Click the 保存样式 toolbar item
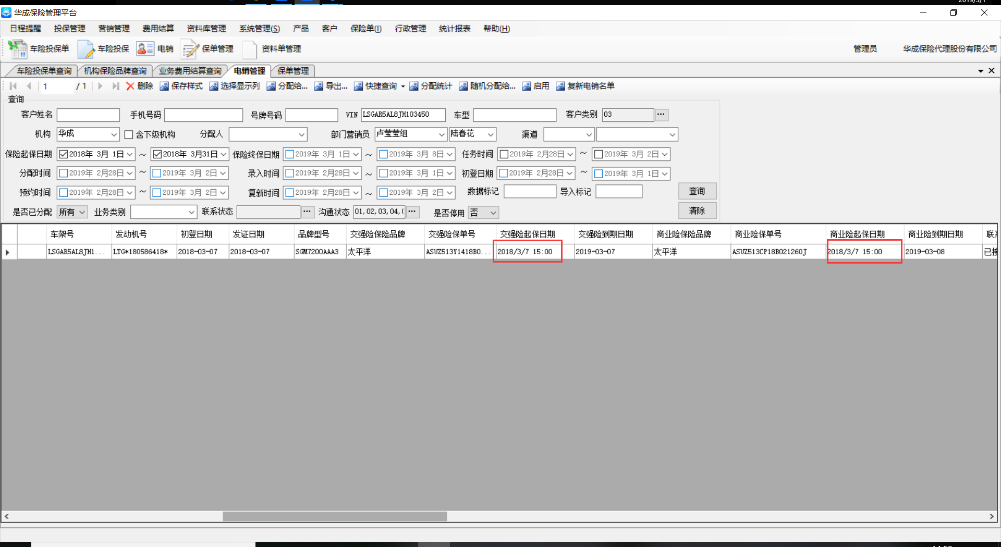The height and width of the screenshot is (547, 1001). [x=181, y=86]
